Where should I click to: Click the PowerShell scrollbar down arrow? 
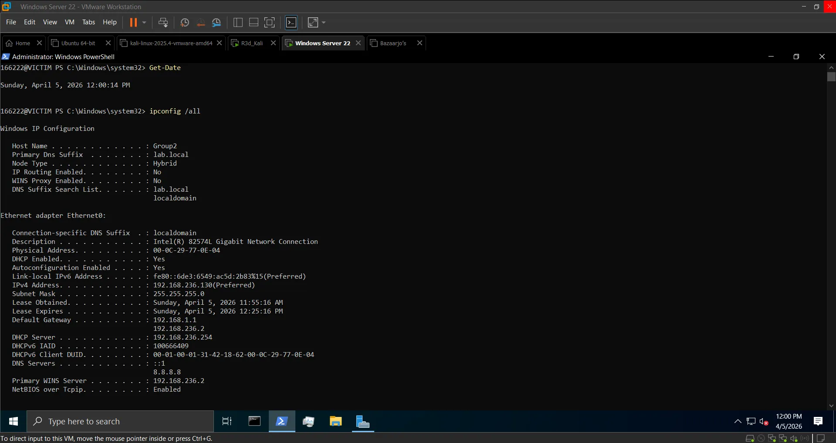pos(831,406)
